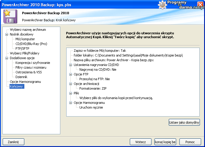The height and width of the screenshot is (147, 205).
Task: Click the Wstecz button
Action: [141, 142]
